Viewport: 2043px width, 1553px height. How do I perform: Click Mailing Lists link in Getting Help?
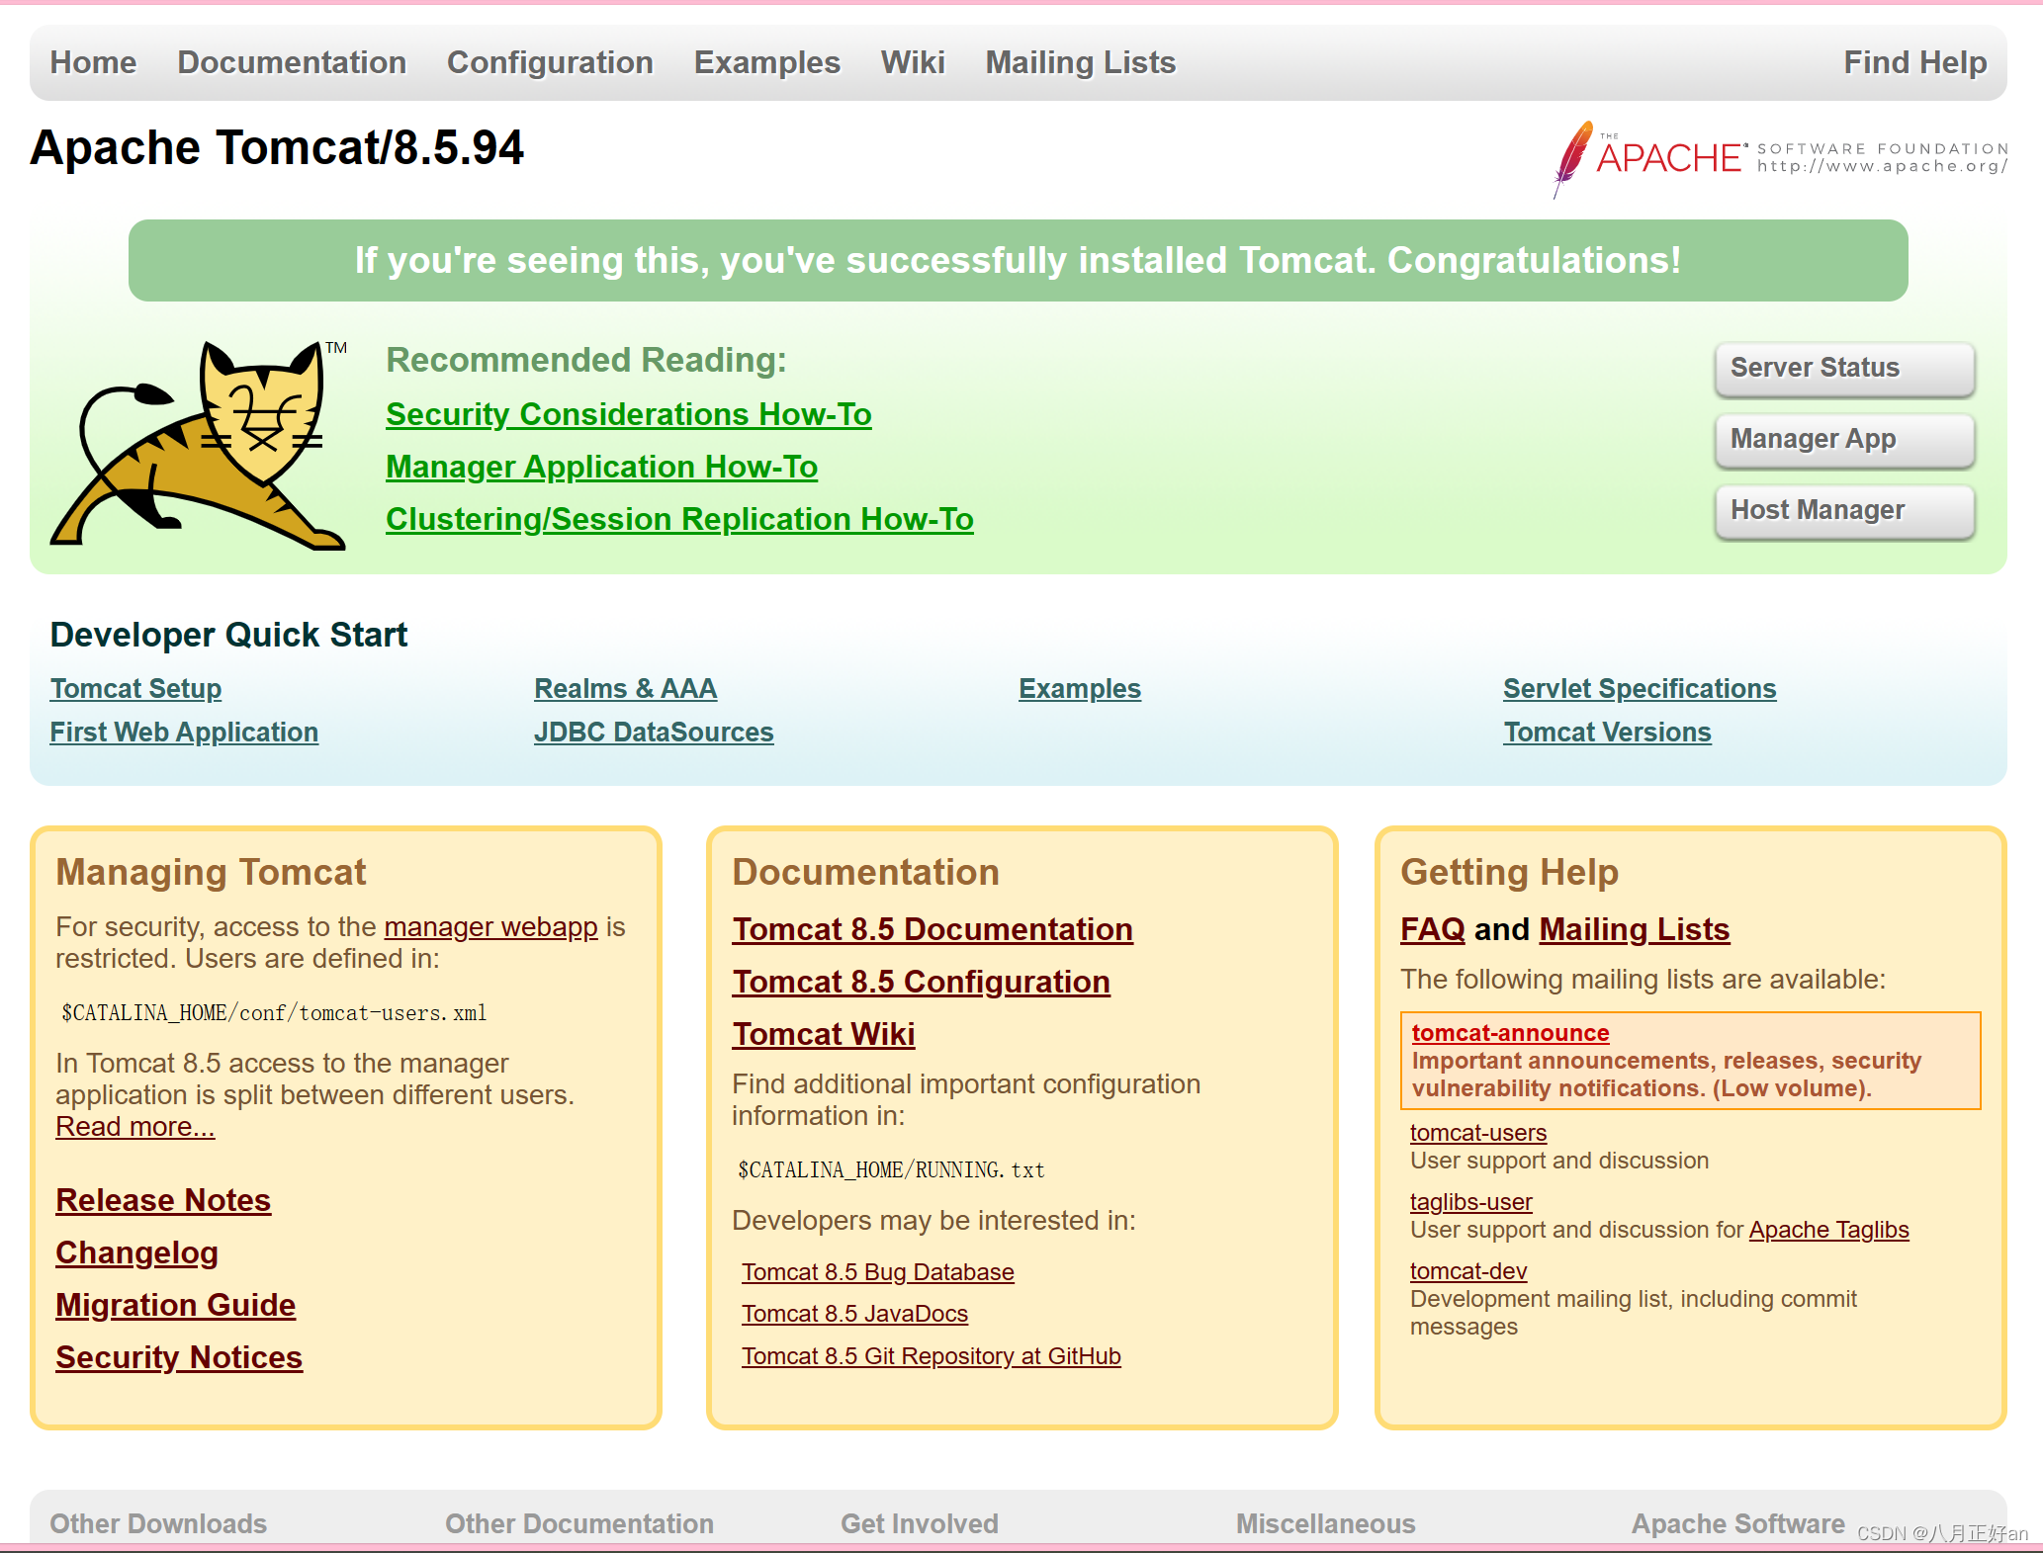click(1634, 929)
